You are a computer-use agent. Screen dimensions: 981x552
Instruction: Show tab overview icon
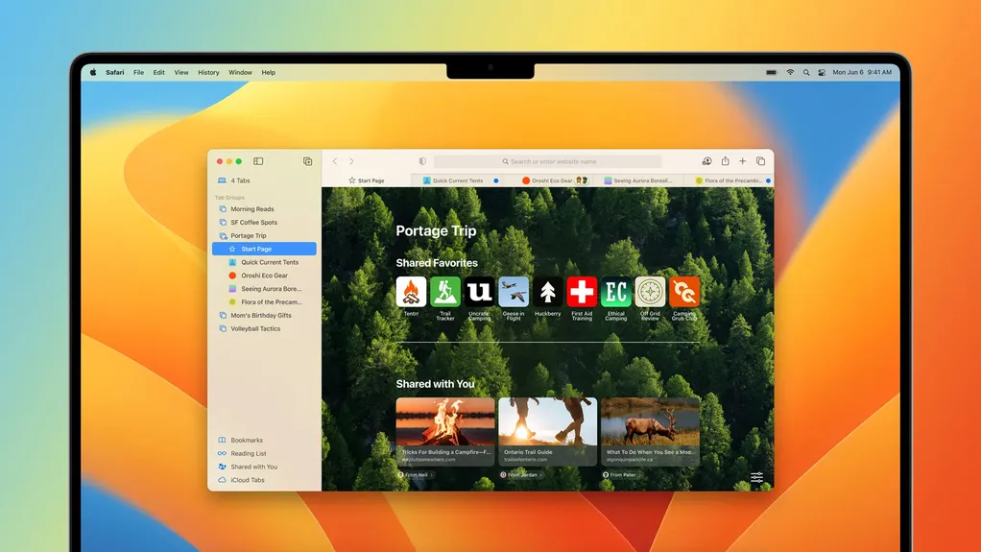(761, 161)
